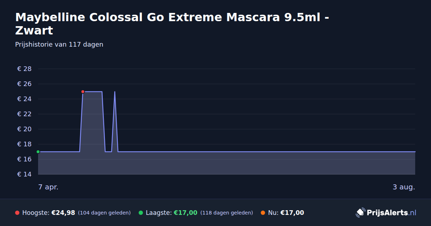Click the Laagste price €17,00 value

[185, 213]
